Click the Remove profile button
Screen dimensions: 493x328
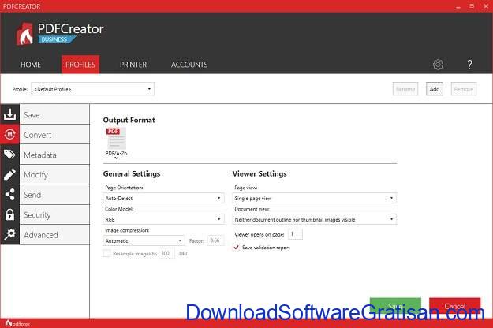(x=464, y=89)
